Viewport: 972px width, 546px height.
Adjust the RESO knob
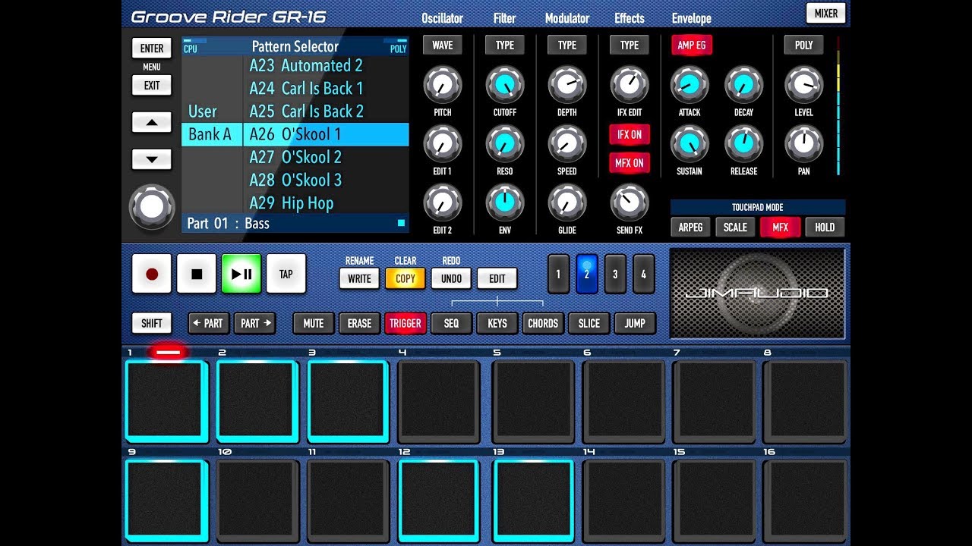point(505,144)
